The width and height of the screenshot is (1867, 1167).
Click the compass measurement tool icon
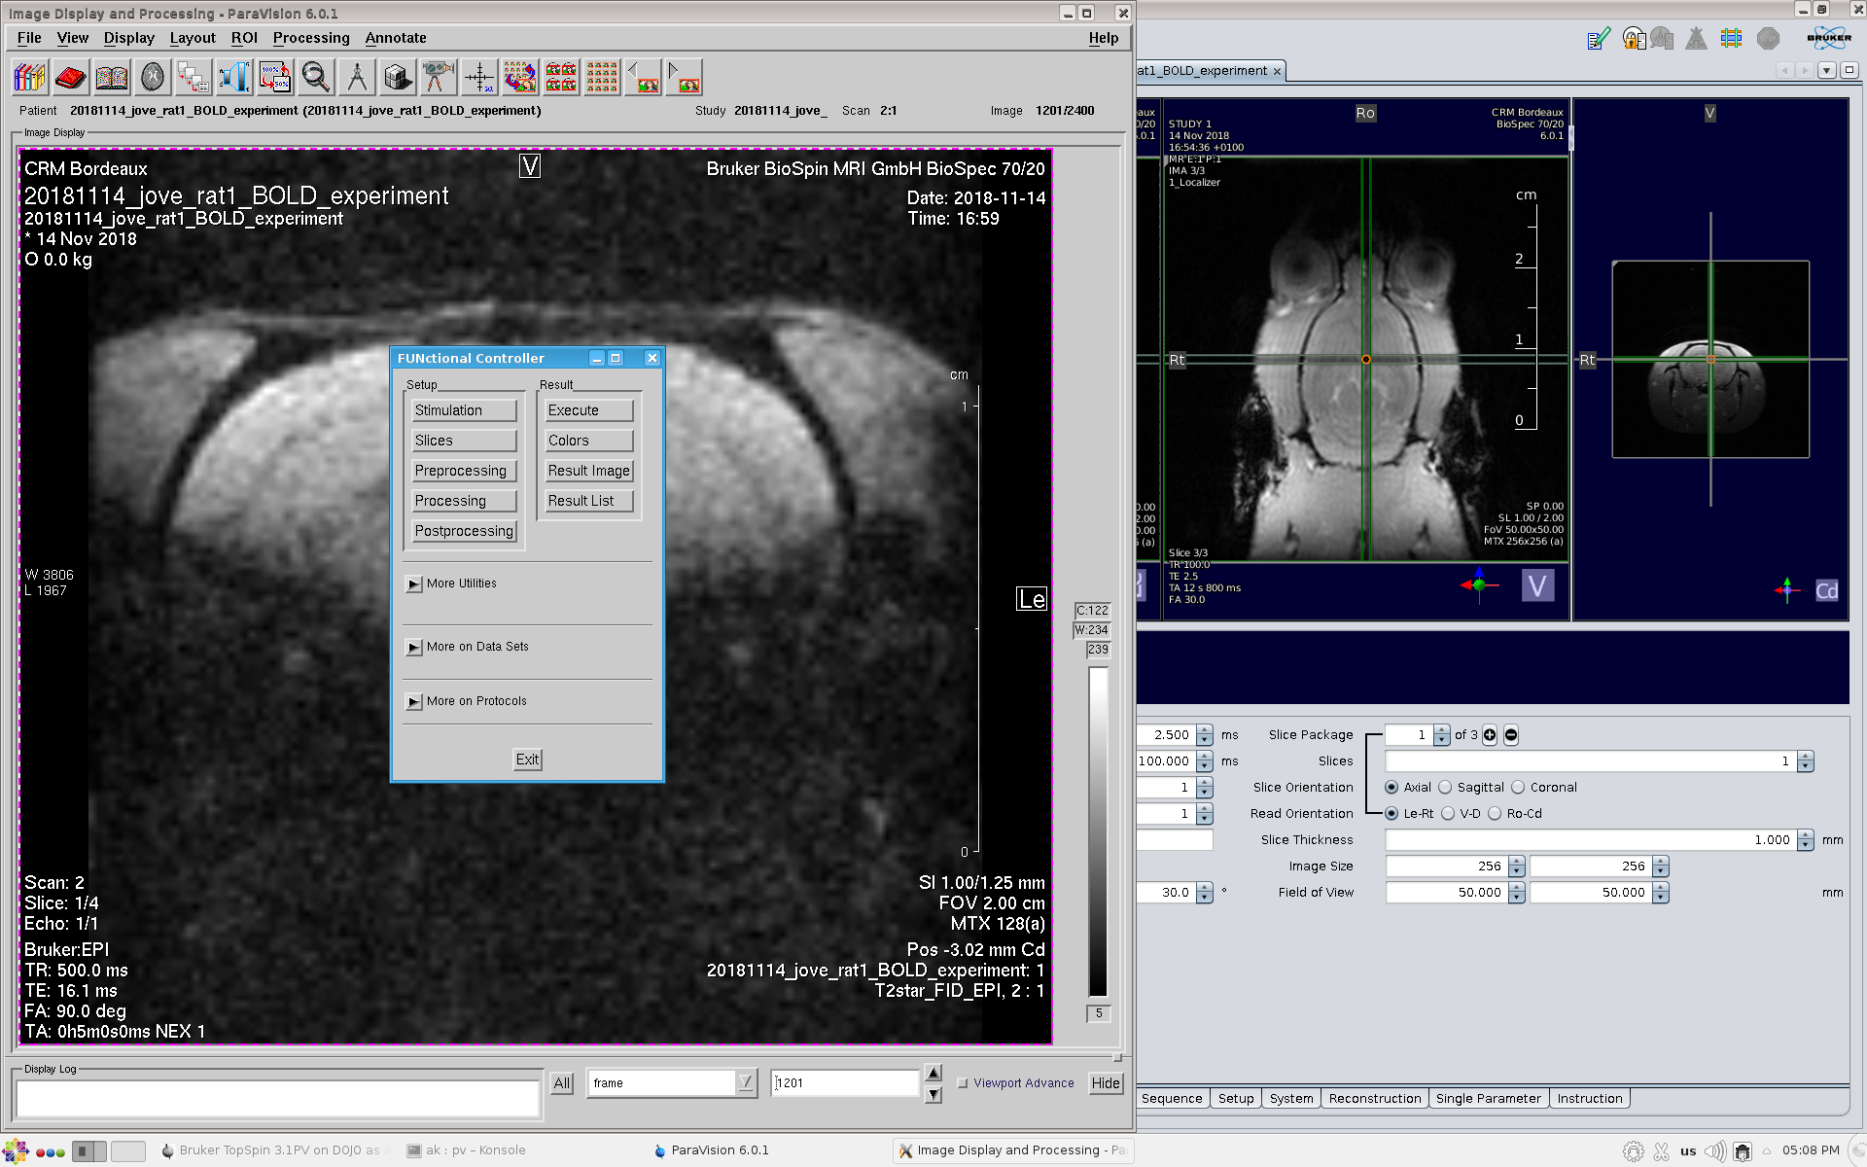click(x=357, y=77)
